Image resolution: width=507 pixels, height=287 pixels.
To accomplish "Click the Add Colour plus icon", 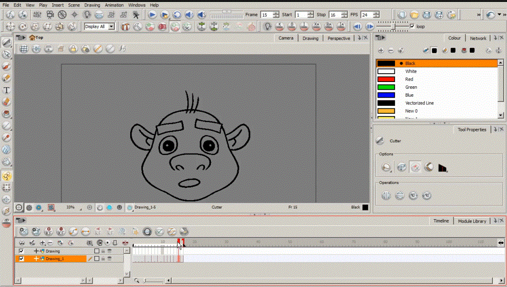I will point(381,50).
